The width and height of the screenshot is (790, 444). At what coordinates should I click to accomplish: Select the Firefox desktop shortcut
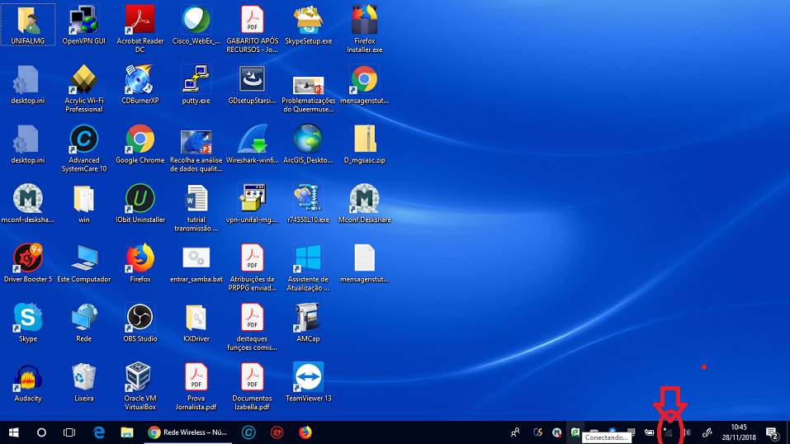140,262
